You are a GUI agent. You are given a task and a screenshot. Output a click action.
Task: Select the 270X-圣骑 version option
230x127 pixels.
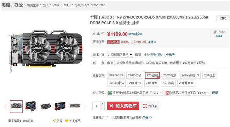coord(135,75)
